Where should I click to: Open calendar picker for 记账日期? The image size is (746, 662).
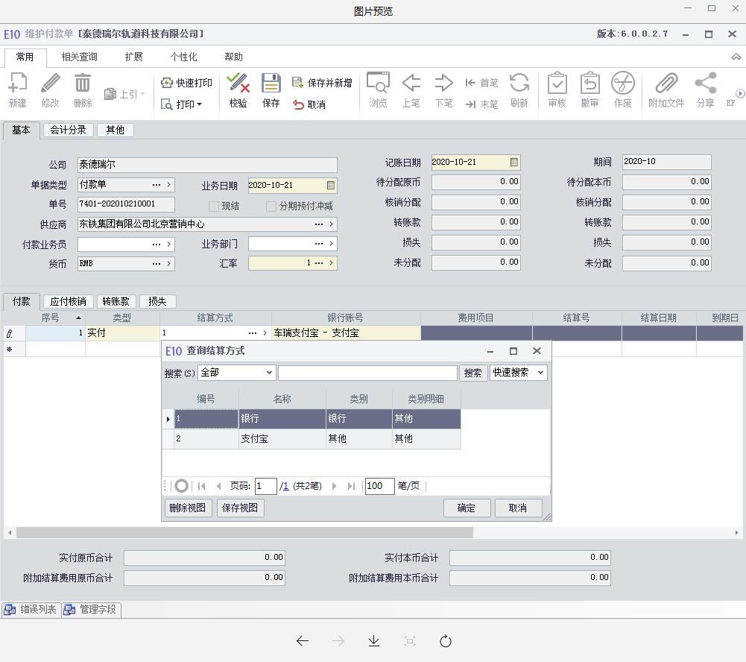(513, 163)
